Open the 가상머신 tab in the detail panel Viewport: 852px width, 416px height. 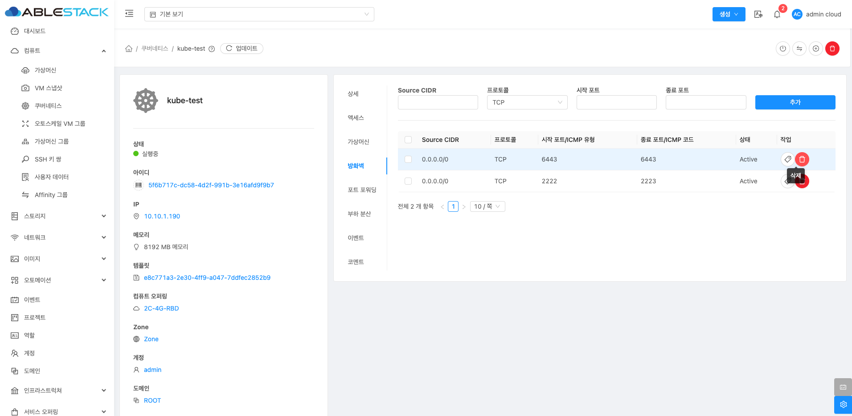[x=358, y=142]
